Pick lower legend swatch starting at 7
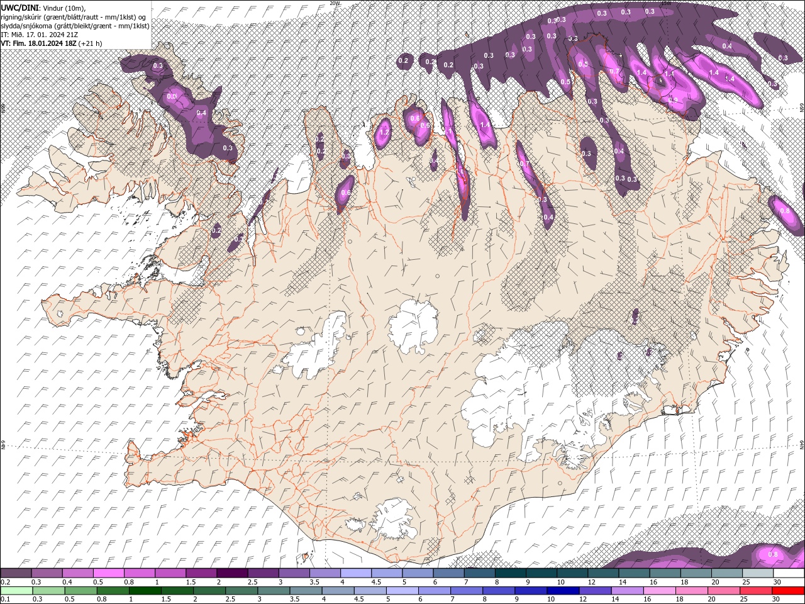Screen dimensions: 805x604 click(x=467, y=590)
